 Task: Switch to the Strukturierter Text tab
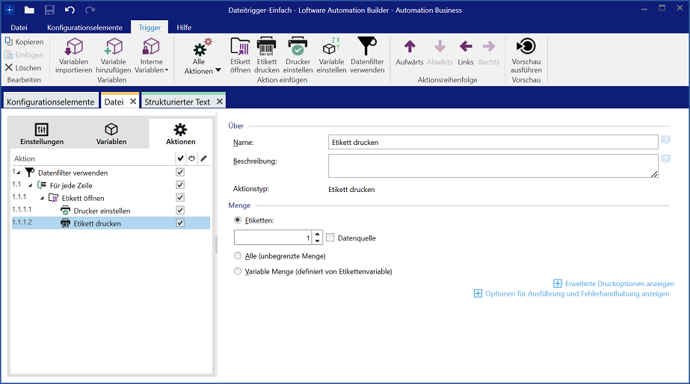178,102
